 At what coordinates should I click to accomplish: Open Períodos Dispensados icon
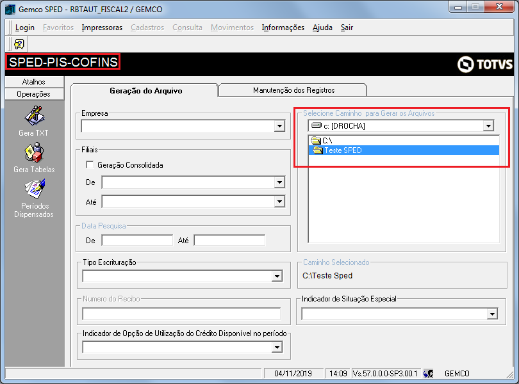(35, 189)
